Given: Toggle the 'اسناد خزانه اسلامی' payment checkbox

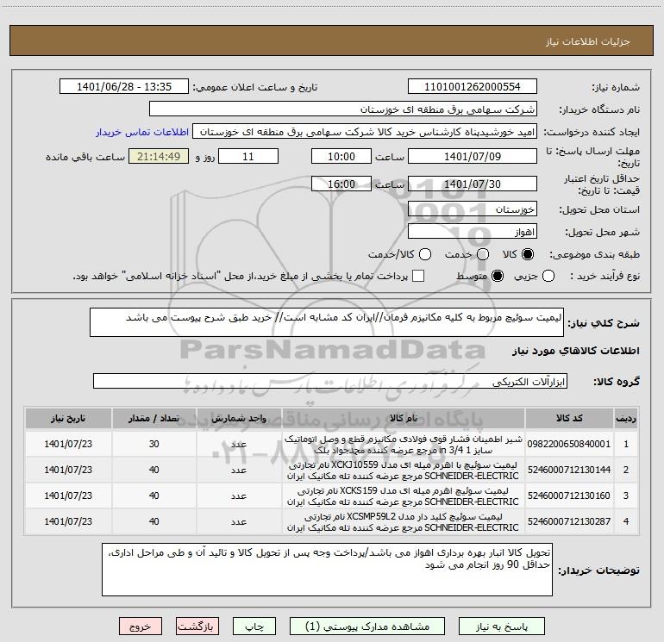Looking at the screenshot, I should click(x=419, y=276).
